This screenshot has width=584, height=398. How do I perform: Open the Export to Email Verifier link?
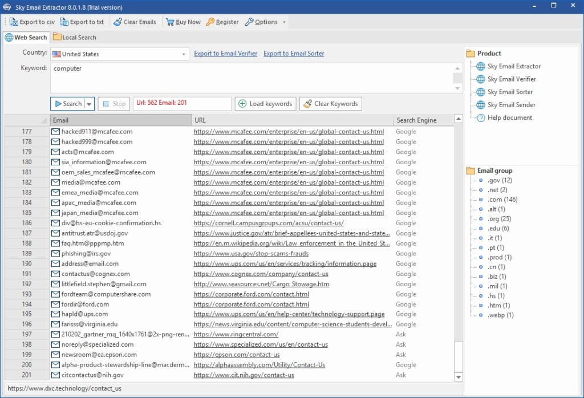pyautogui.click(x=226, y=54)
